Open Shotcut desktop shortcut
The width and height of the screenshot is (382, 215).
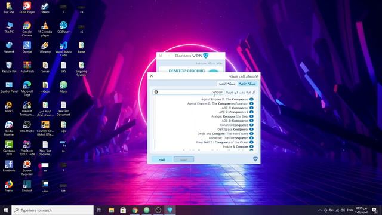(27, 186)
